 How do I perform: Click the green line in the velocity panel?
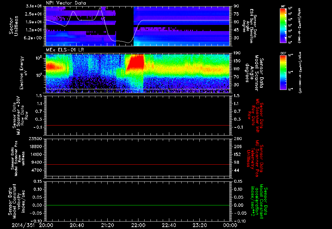click(138, 205)
